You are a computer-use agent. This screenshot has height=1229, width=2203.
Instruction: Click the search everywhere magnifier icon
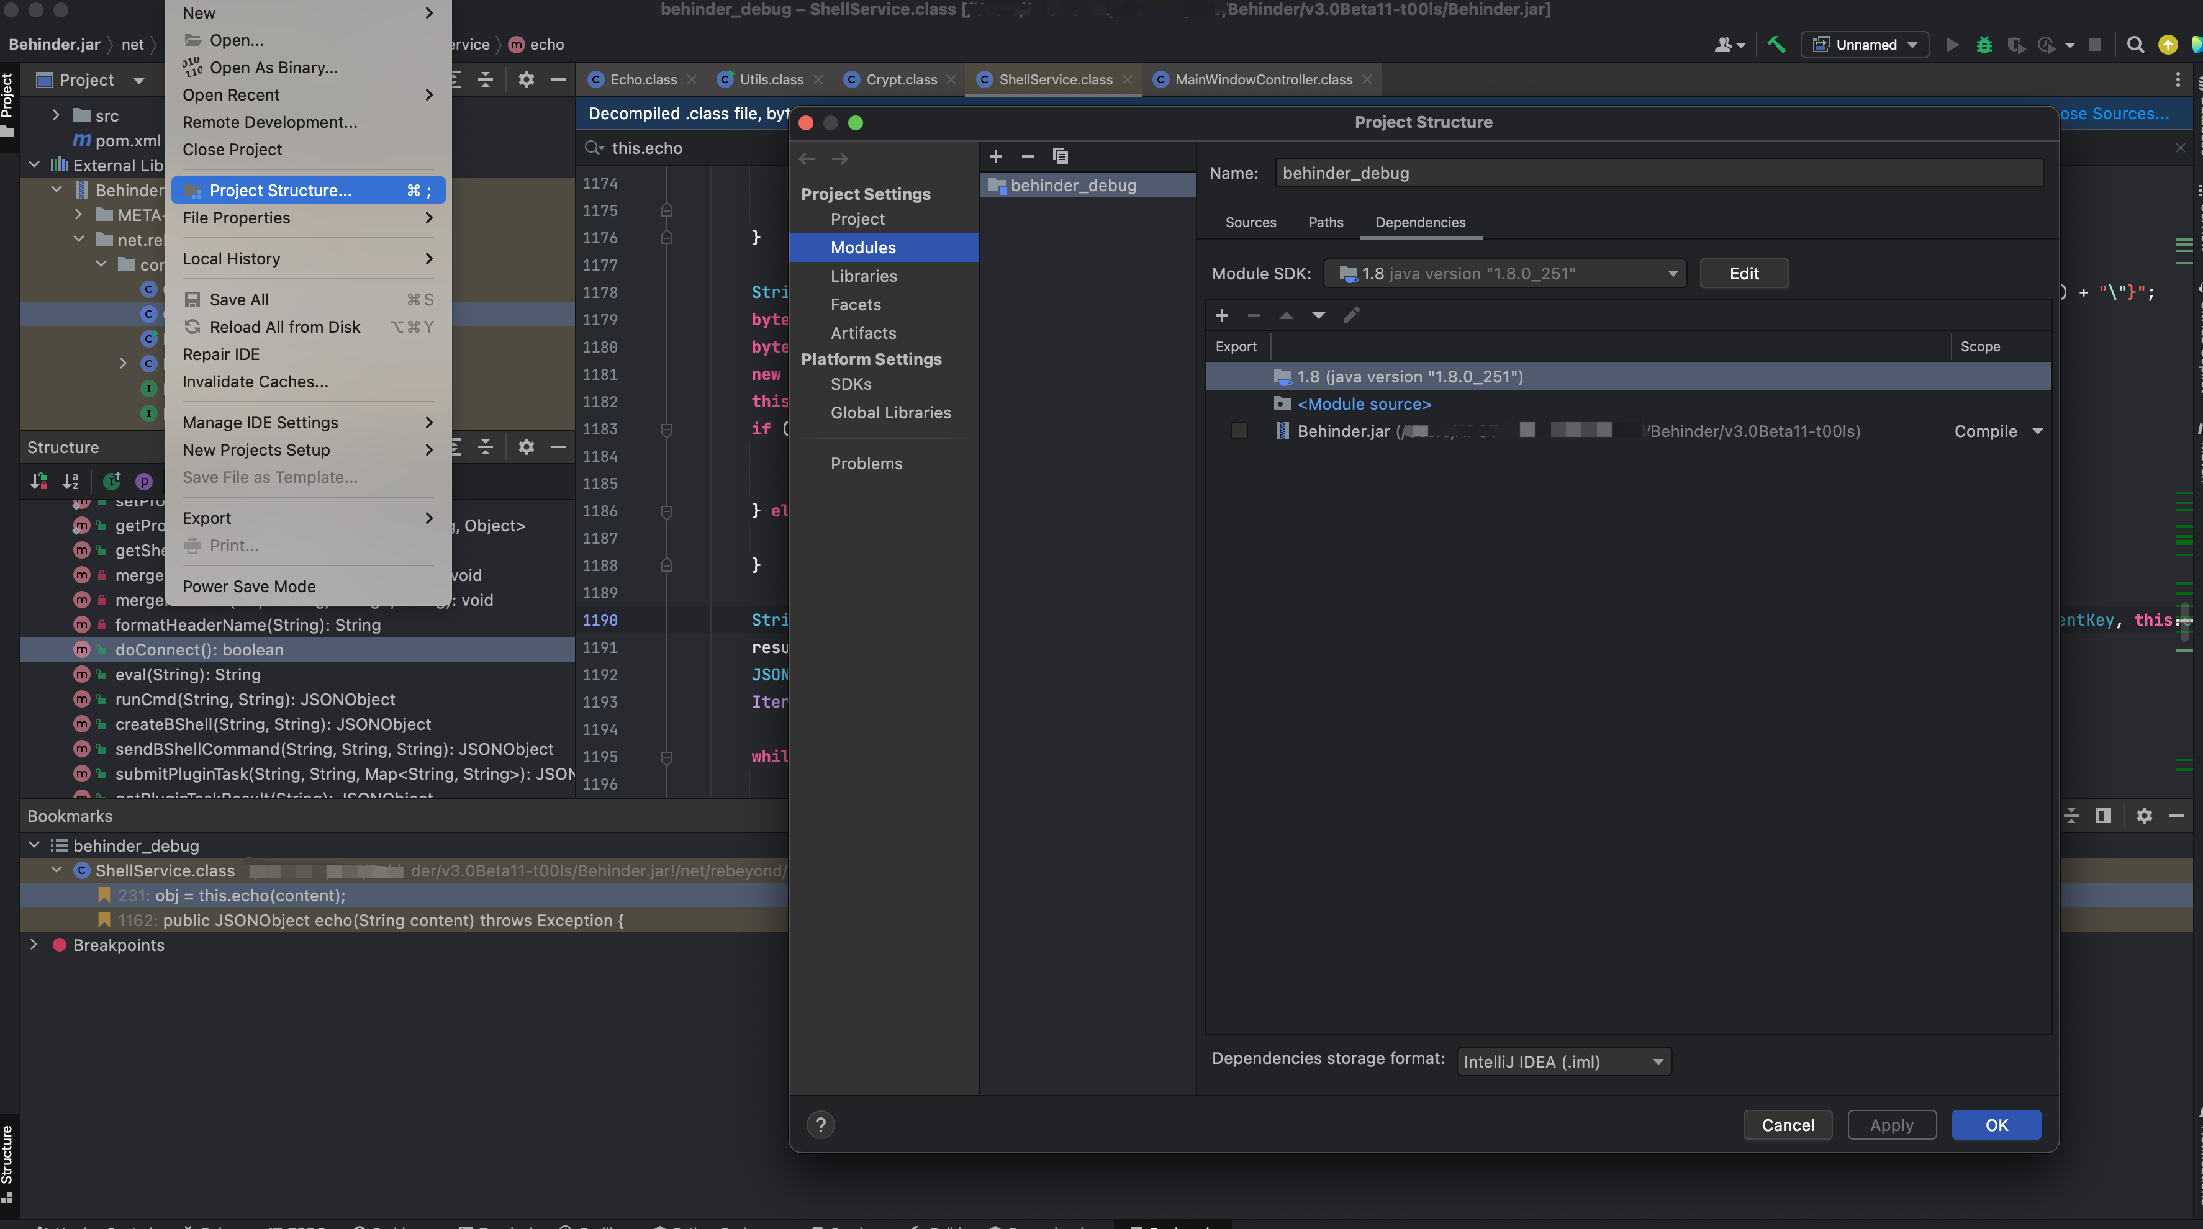click(2135, 45)
